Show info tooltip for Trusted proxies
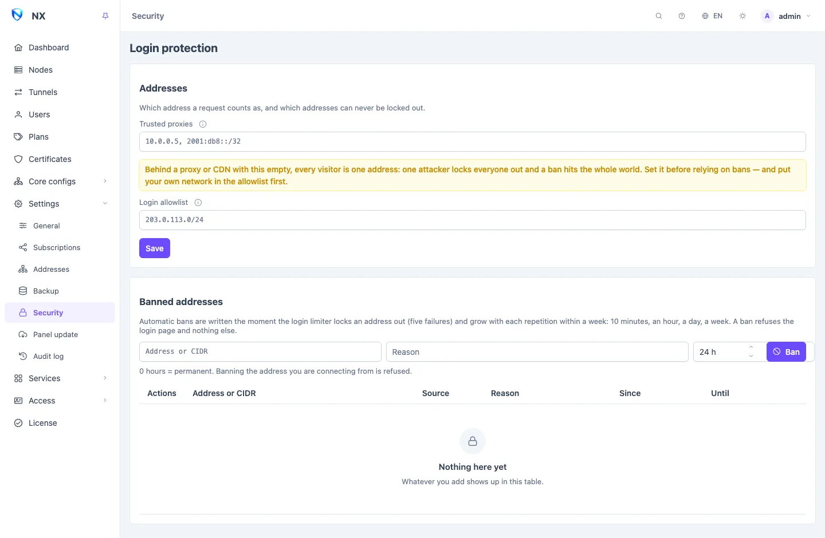825x538 pixels. coord(203,124)
